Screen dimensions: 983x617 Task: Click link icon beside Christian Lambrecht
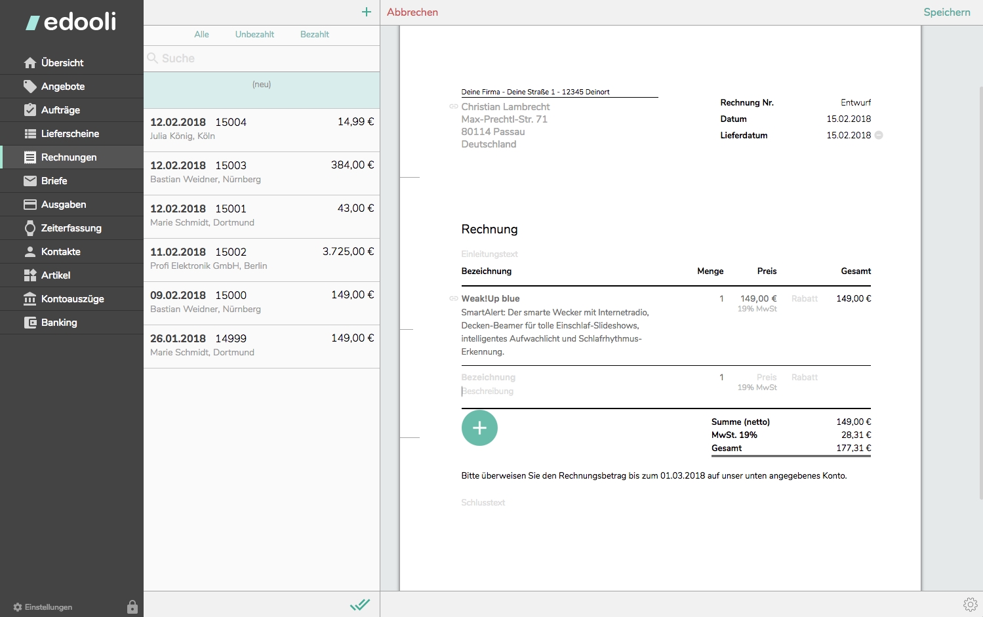tap(453, 106)
